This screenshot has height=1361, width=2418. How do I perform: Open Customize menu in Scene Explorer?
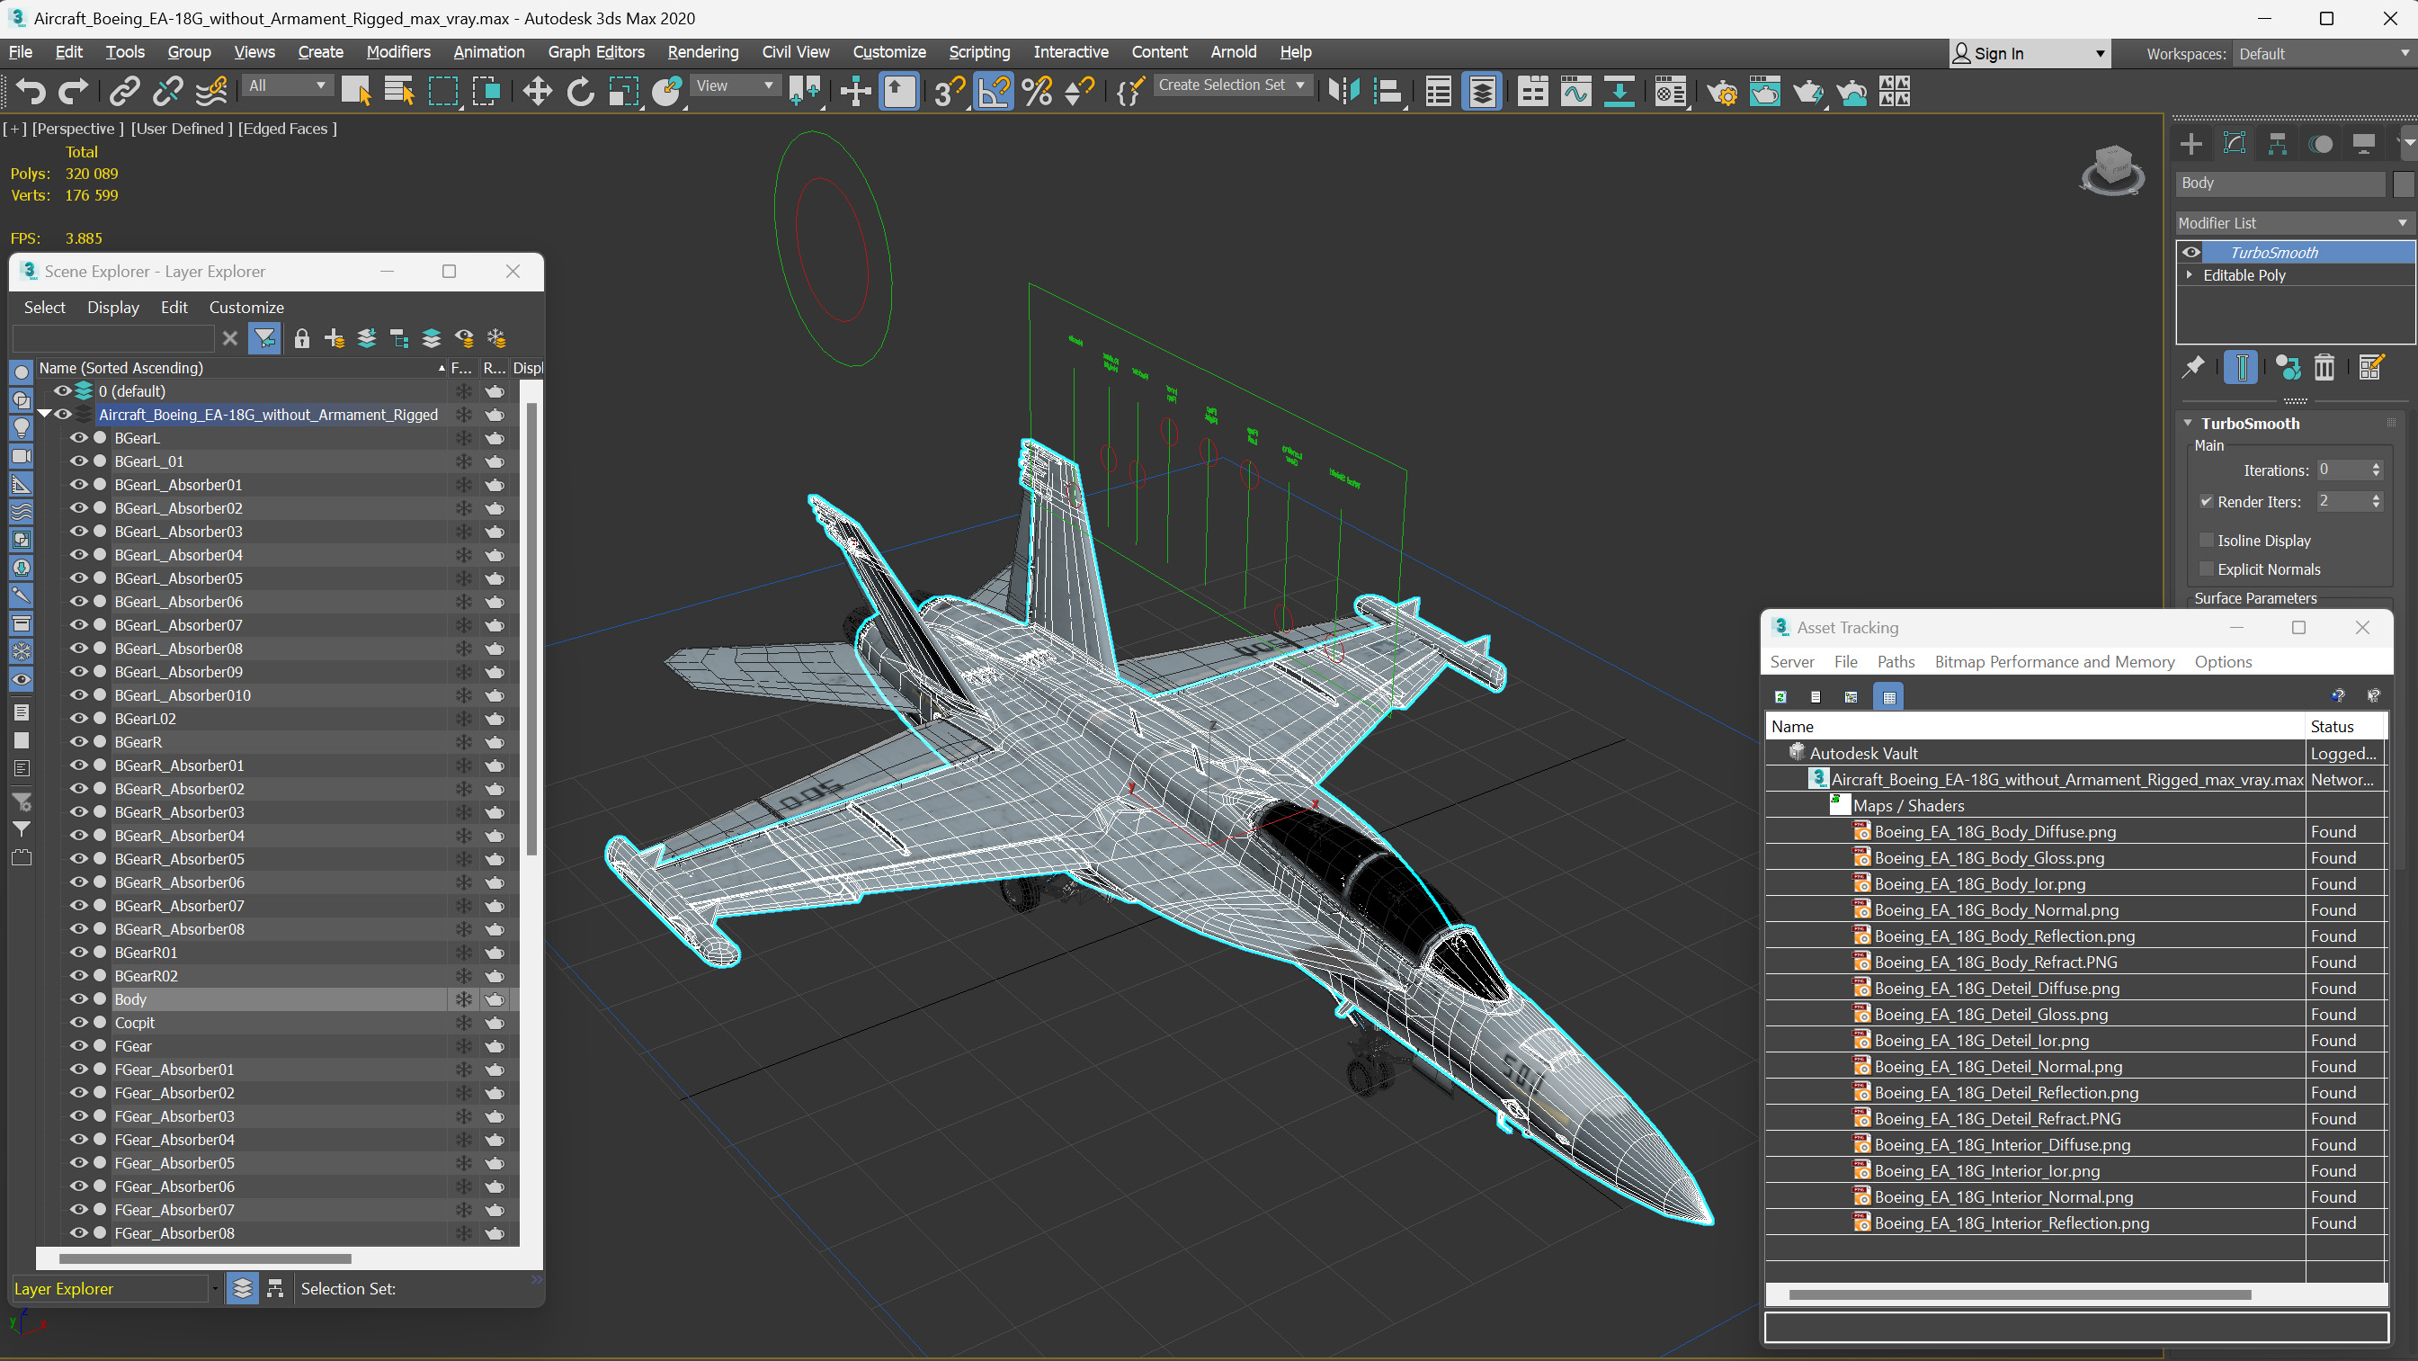pyautogui.click(x=245, y=307)
